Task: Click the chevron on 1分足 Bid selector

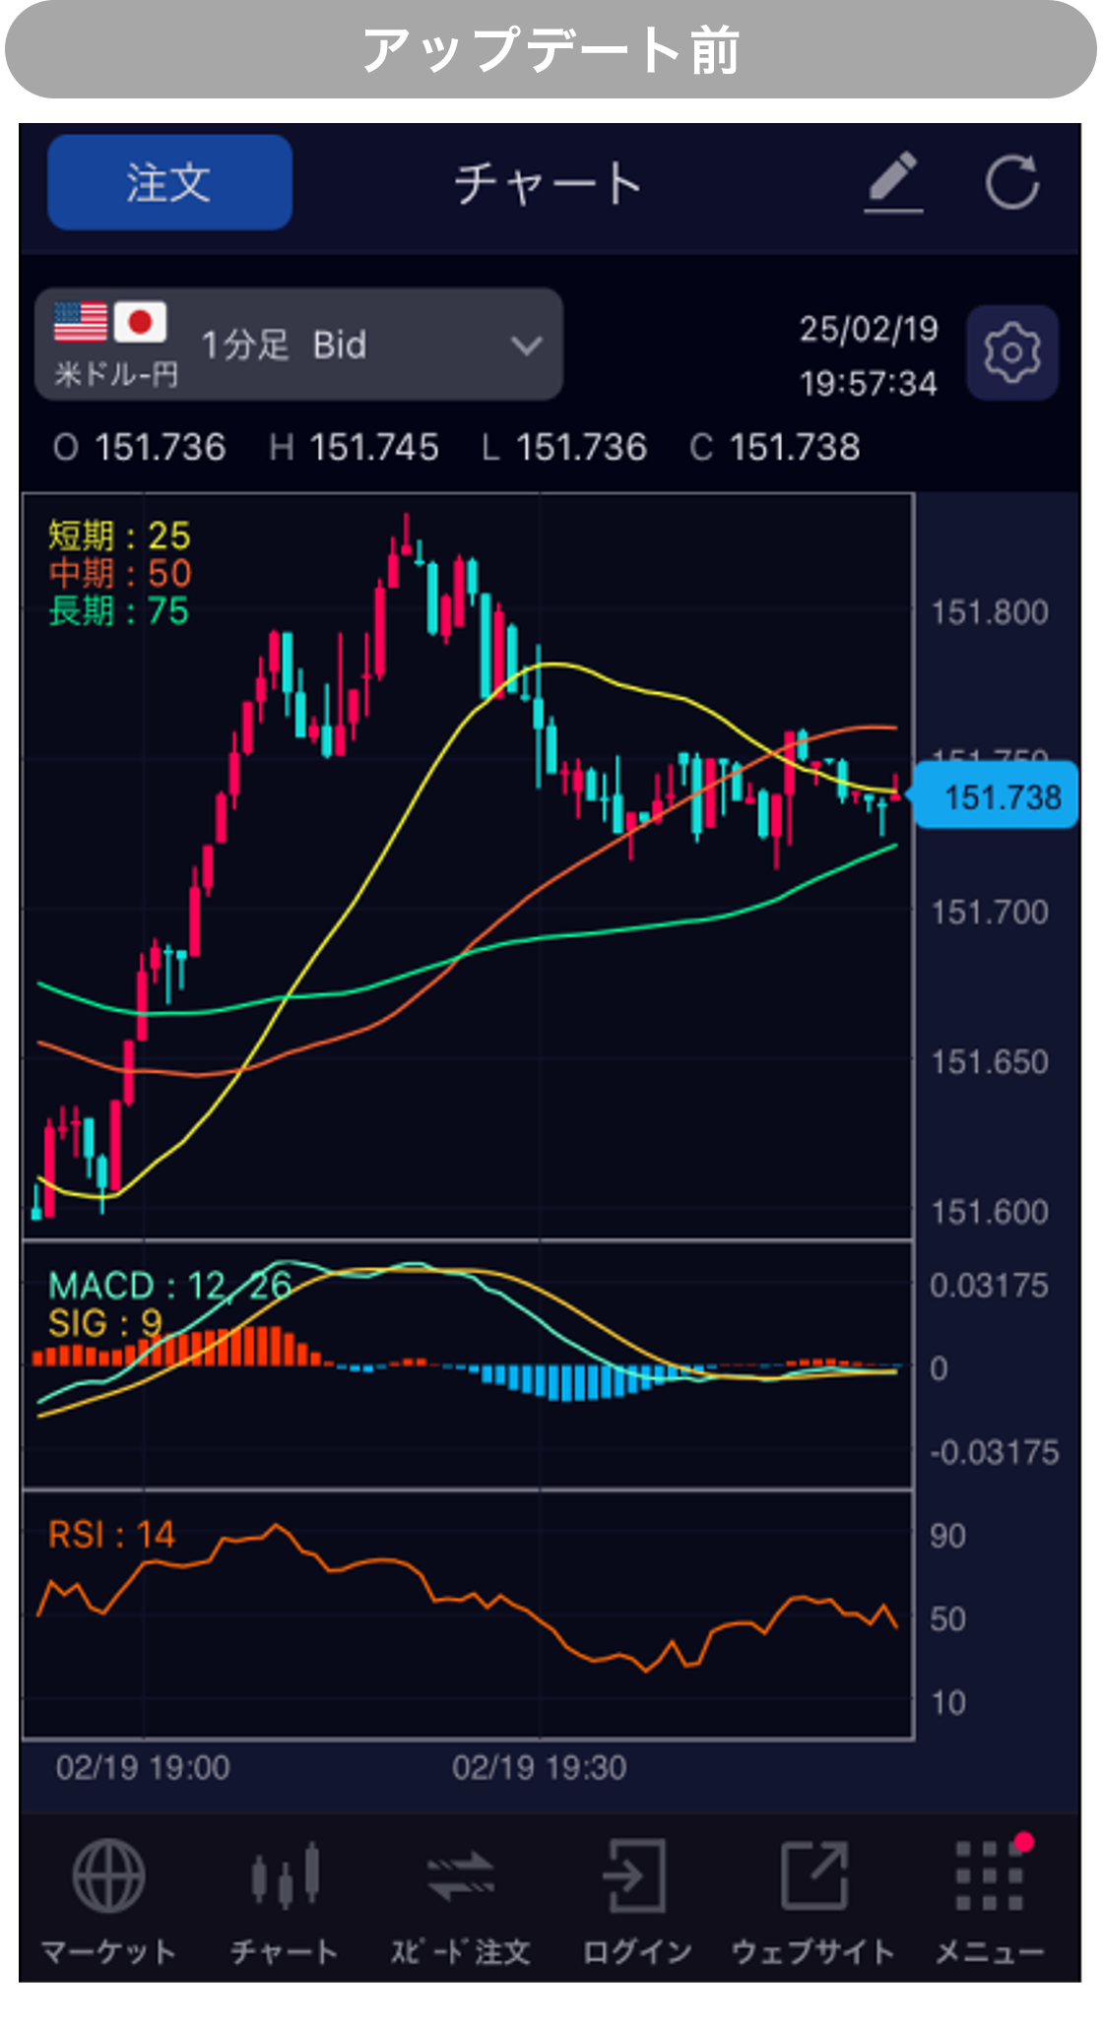Action: [527, 346]
